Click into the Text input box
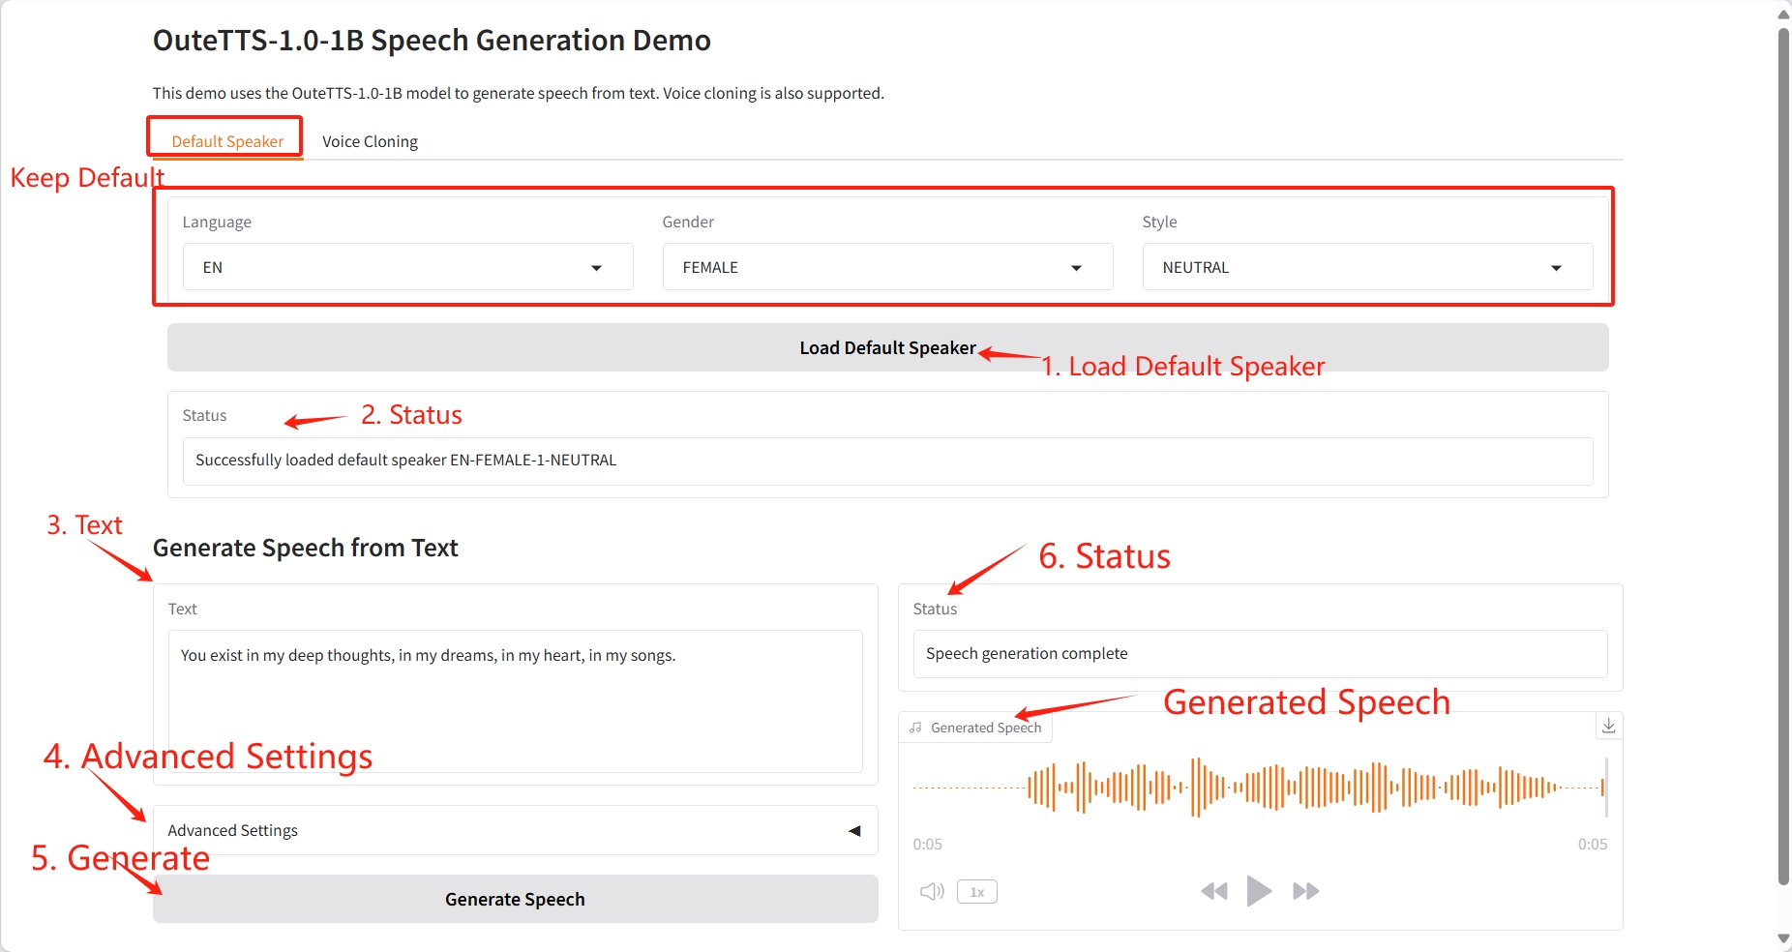The image size is (1792, 952). click(515, 700)
